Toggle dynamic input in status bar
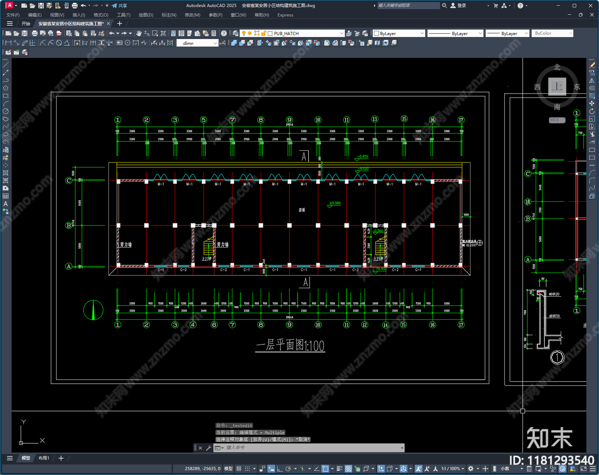 point(271,469)
